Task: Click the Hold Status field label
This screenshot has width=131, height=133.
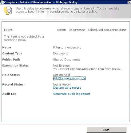Action: pyautogui.click(x=11, y=75)
